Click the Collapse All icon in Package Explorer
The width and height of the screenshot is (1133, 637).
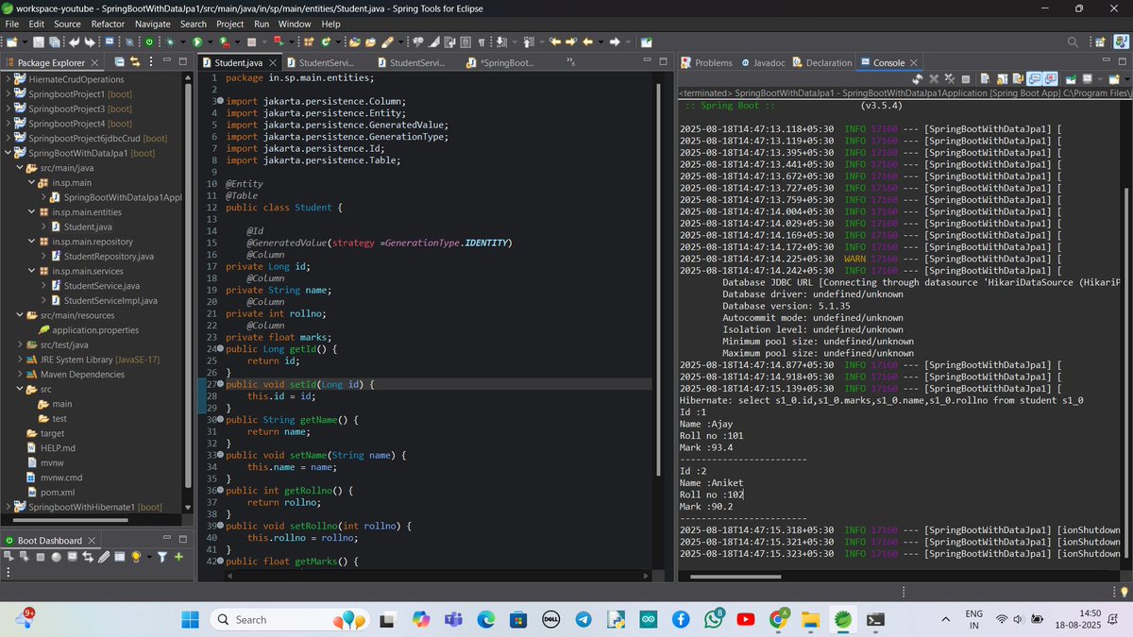point(119,61)
